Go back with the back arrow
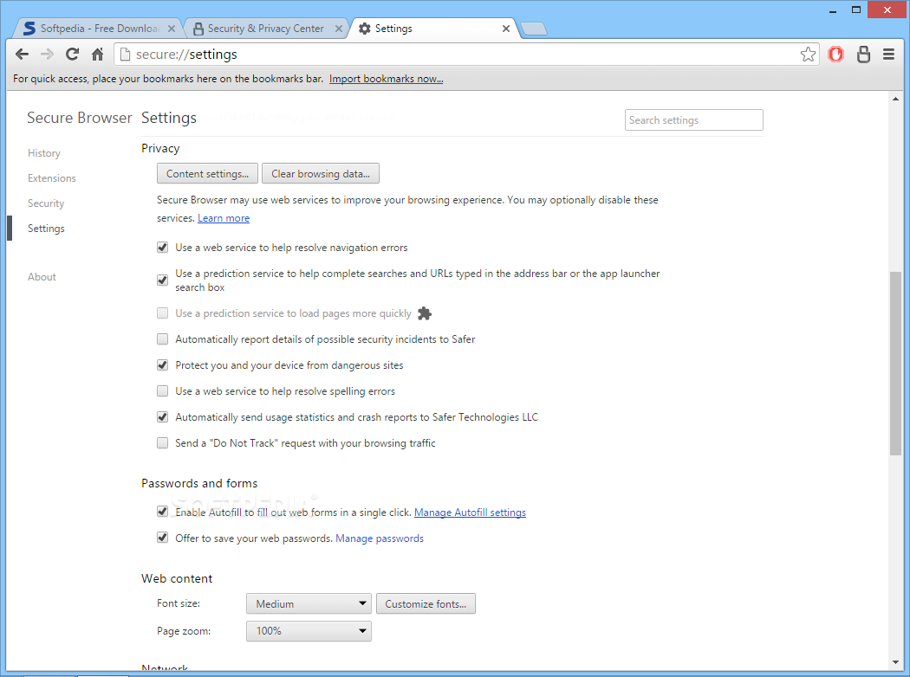910x677 pixels. click(x=22, y=55)
